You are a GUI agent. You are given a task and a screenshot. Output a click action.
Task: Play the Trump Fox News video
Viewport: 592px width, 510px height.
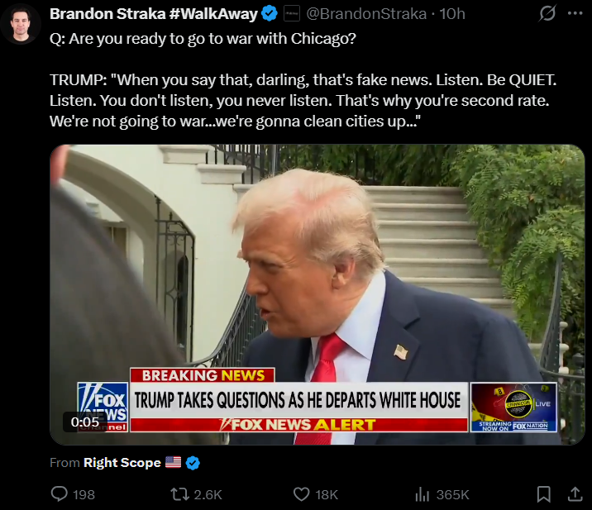point(317,294)
